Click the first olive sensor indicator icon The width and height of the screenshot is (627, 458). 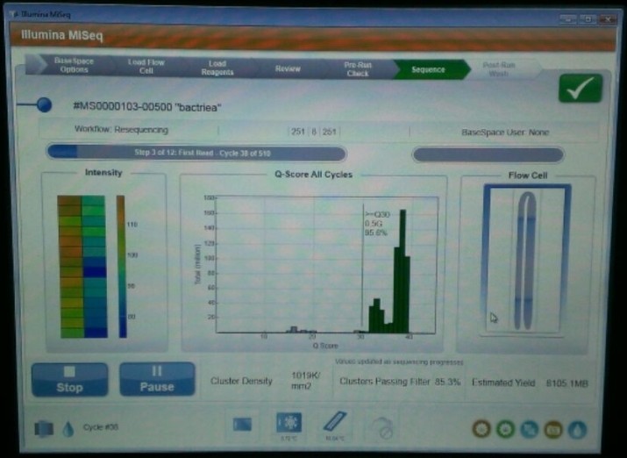coord(481,429)
